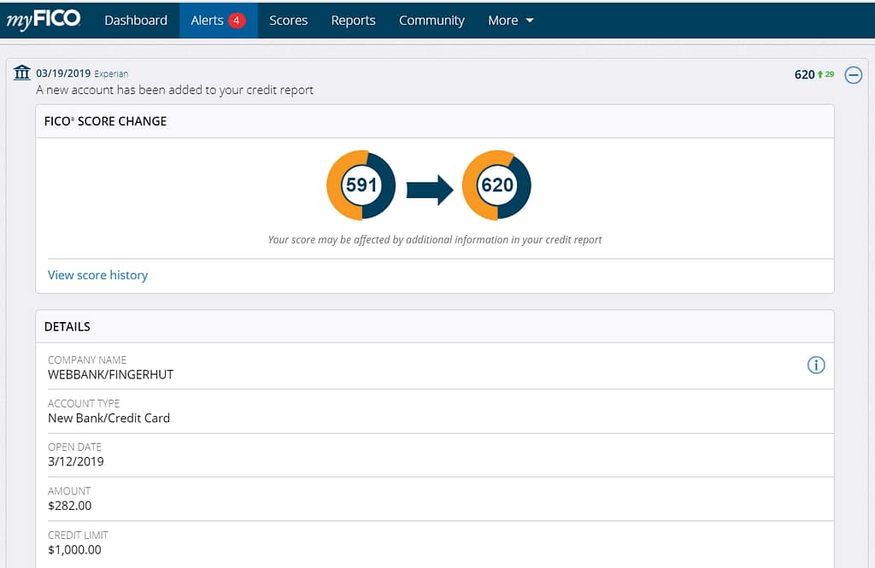Select the $282.00 amount value
The height and width of the screenshot is (568, 875).
pyautogui.click(x=70, y=506)
